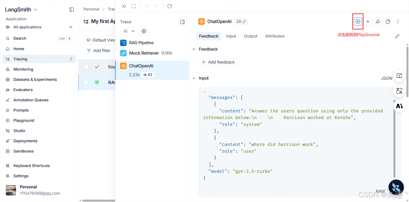
Task: Click the double-chevron collapse trace panel icon
Action: 124,6
